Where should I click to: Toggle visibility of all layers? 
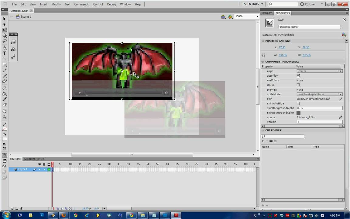coord(39,164)
